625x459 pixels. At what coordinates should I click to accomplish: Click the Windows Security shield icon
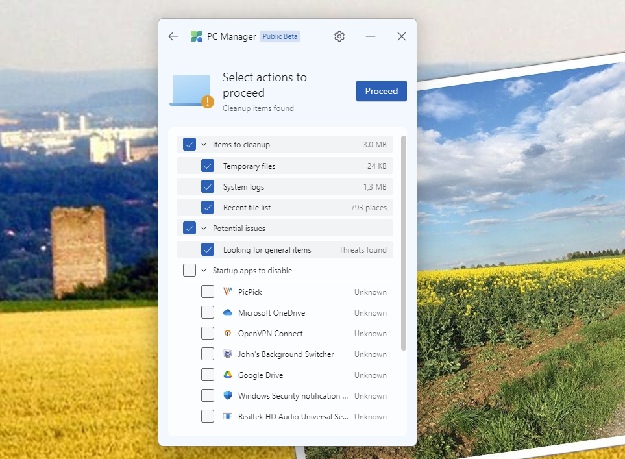[228, 395]
